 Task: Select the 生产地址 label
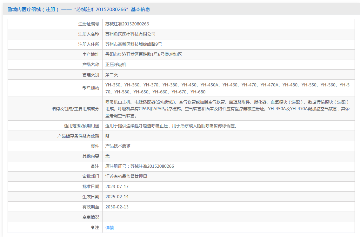(x=91, y=54)
